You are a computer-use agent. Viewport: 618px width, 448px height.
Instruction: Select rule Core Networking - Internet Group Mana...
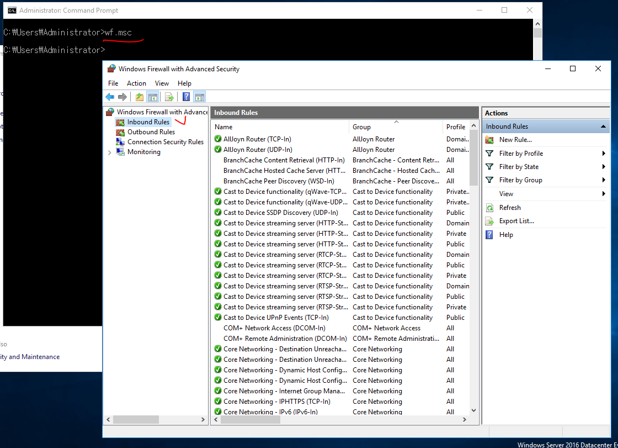click(x=284, y=391)
